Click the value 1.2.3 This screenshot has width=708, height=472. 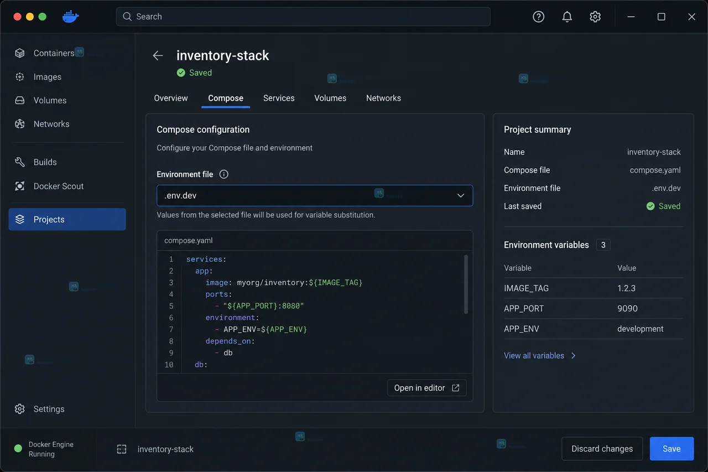coord(627,288)
